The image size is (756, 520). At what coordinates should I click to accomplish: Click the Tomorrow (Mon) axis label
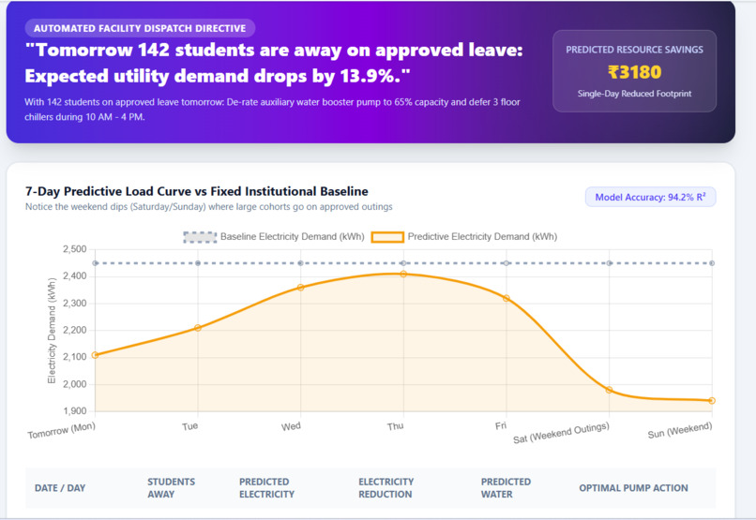(62, 430)
